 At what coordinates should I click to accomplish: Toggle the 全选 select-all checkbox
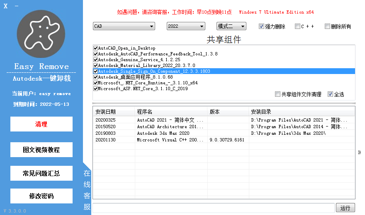pos(330,94)
